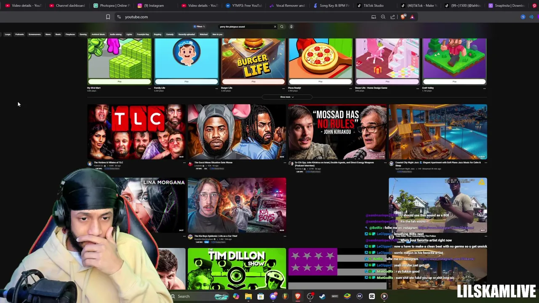Select the Ambient Music filter chip

tap(98, 35)
